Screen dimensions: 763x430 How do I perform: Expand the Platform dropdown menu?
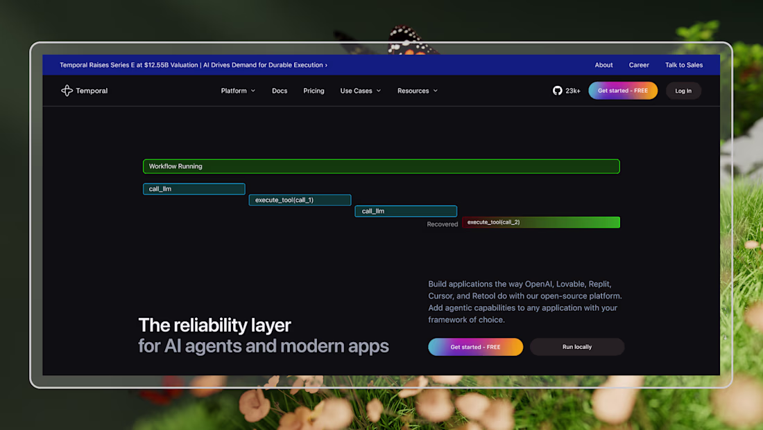(238, 91)
